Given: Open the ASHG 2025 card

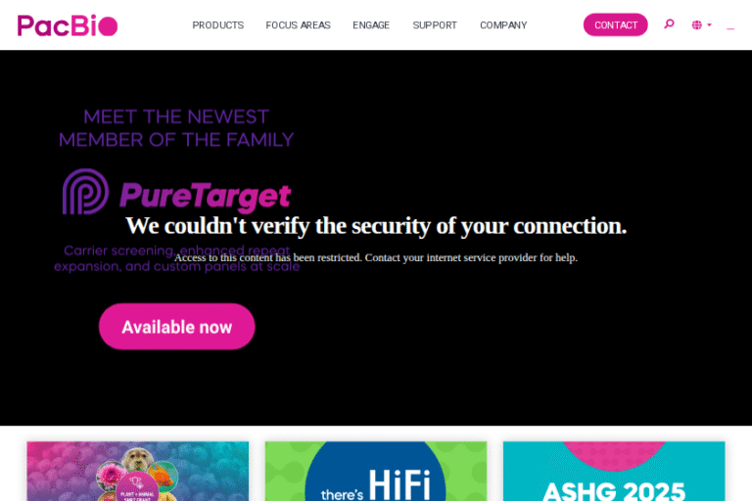Looking at the screenshot, I should tap(614, 472).
